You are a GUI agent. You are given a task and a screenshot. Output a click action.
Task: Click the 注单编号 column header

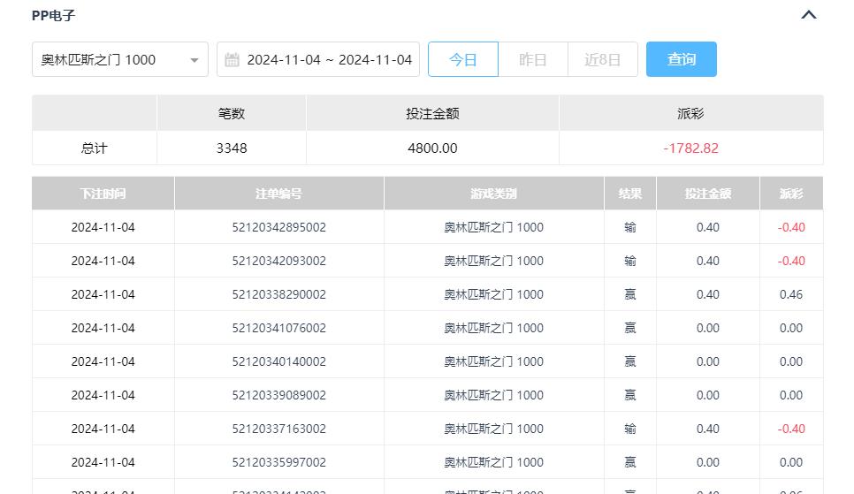pos(278,194)
